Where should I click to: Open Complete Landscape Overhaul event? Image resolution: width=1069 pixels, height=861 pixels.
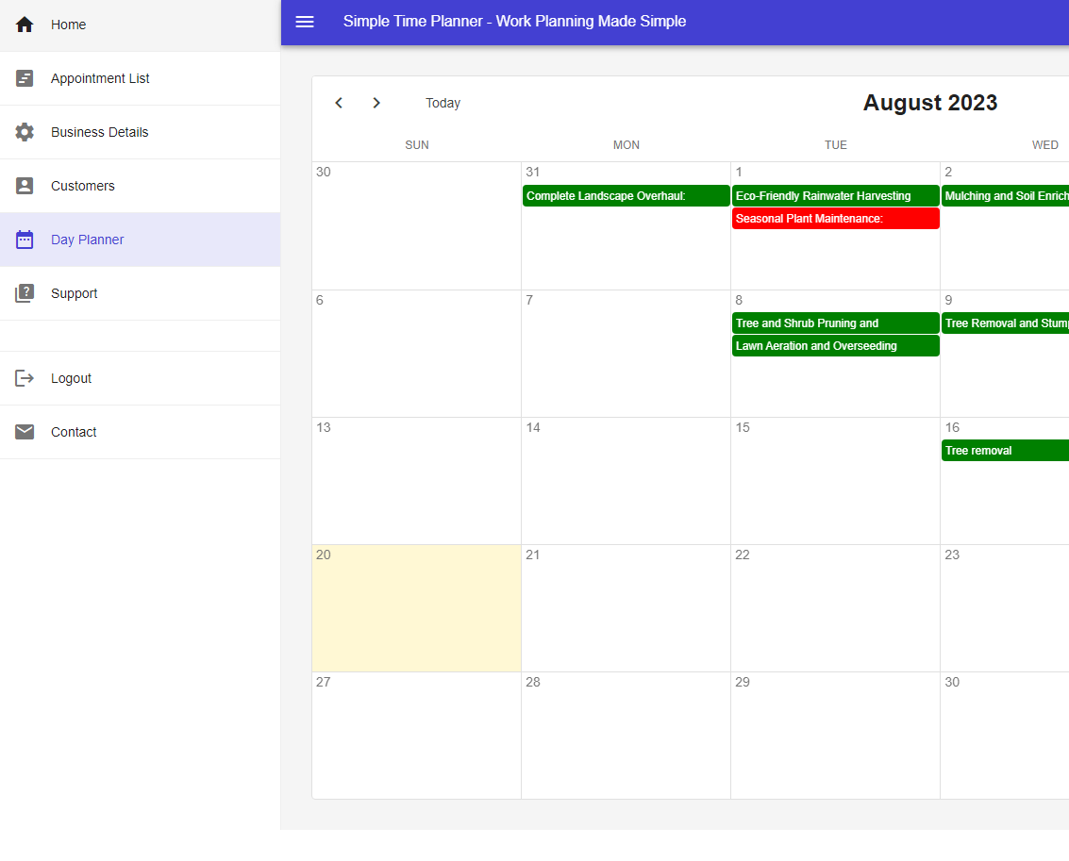626,196
